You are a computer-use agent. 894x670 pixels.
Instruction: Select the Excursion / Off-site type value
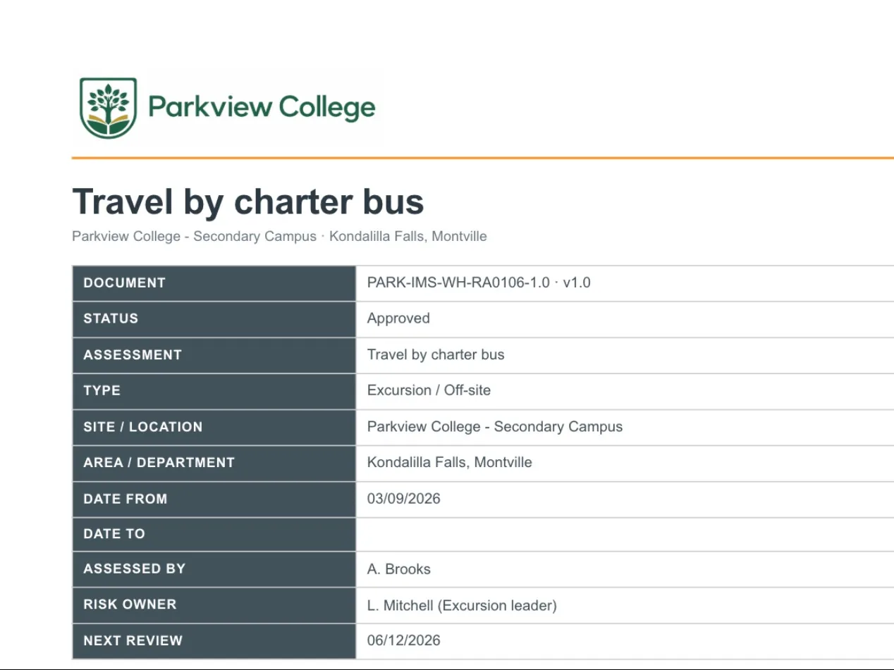pyautogui.click(x=429, y=390)
